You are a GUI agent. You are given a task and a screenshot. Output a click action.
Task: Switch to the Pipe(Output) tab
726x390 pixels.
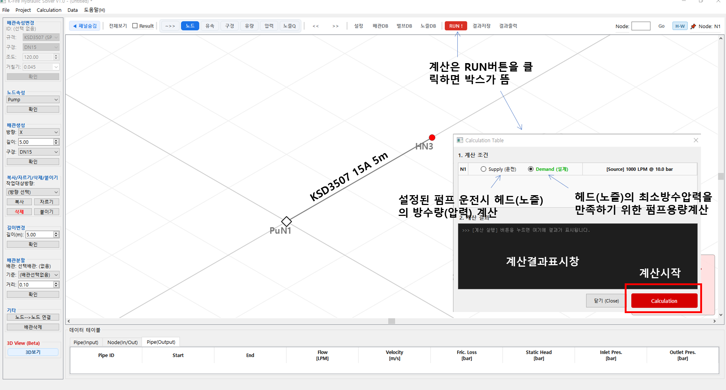click(x=161, y=342)
